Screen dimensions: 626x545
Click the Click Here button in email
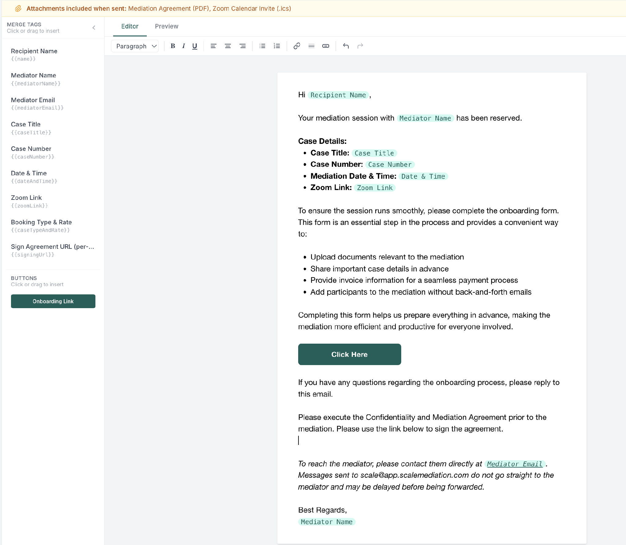click(350, 354)
